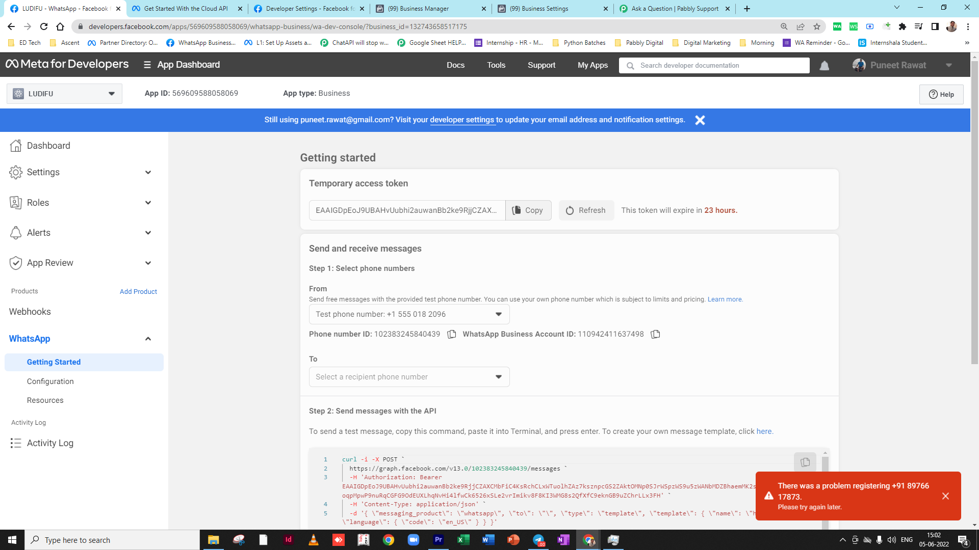
Task: Open the ED Tech bookmark
Action: click(x=24, y=43)
